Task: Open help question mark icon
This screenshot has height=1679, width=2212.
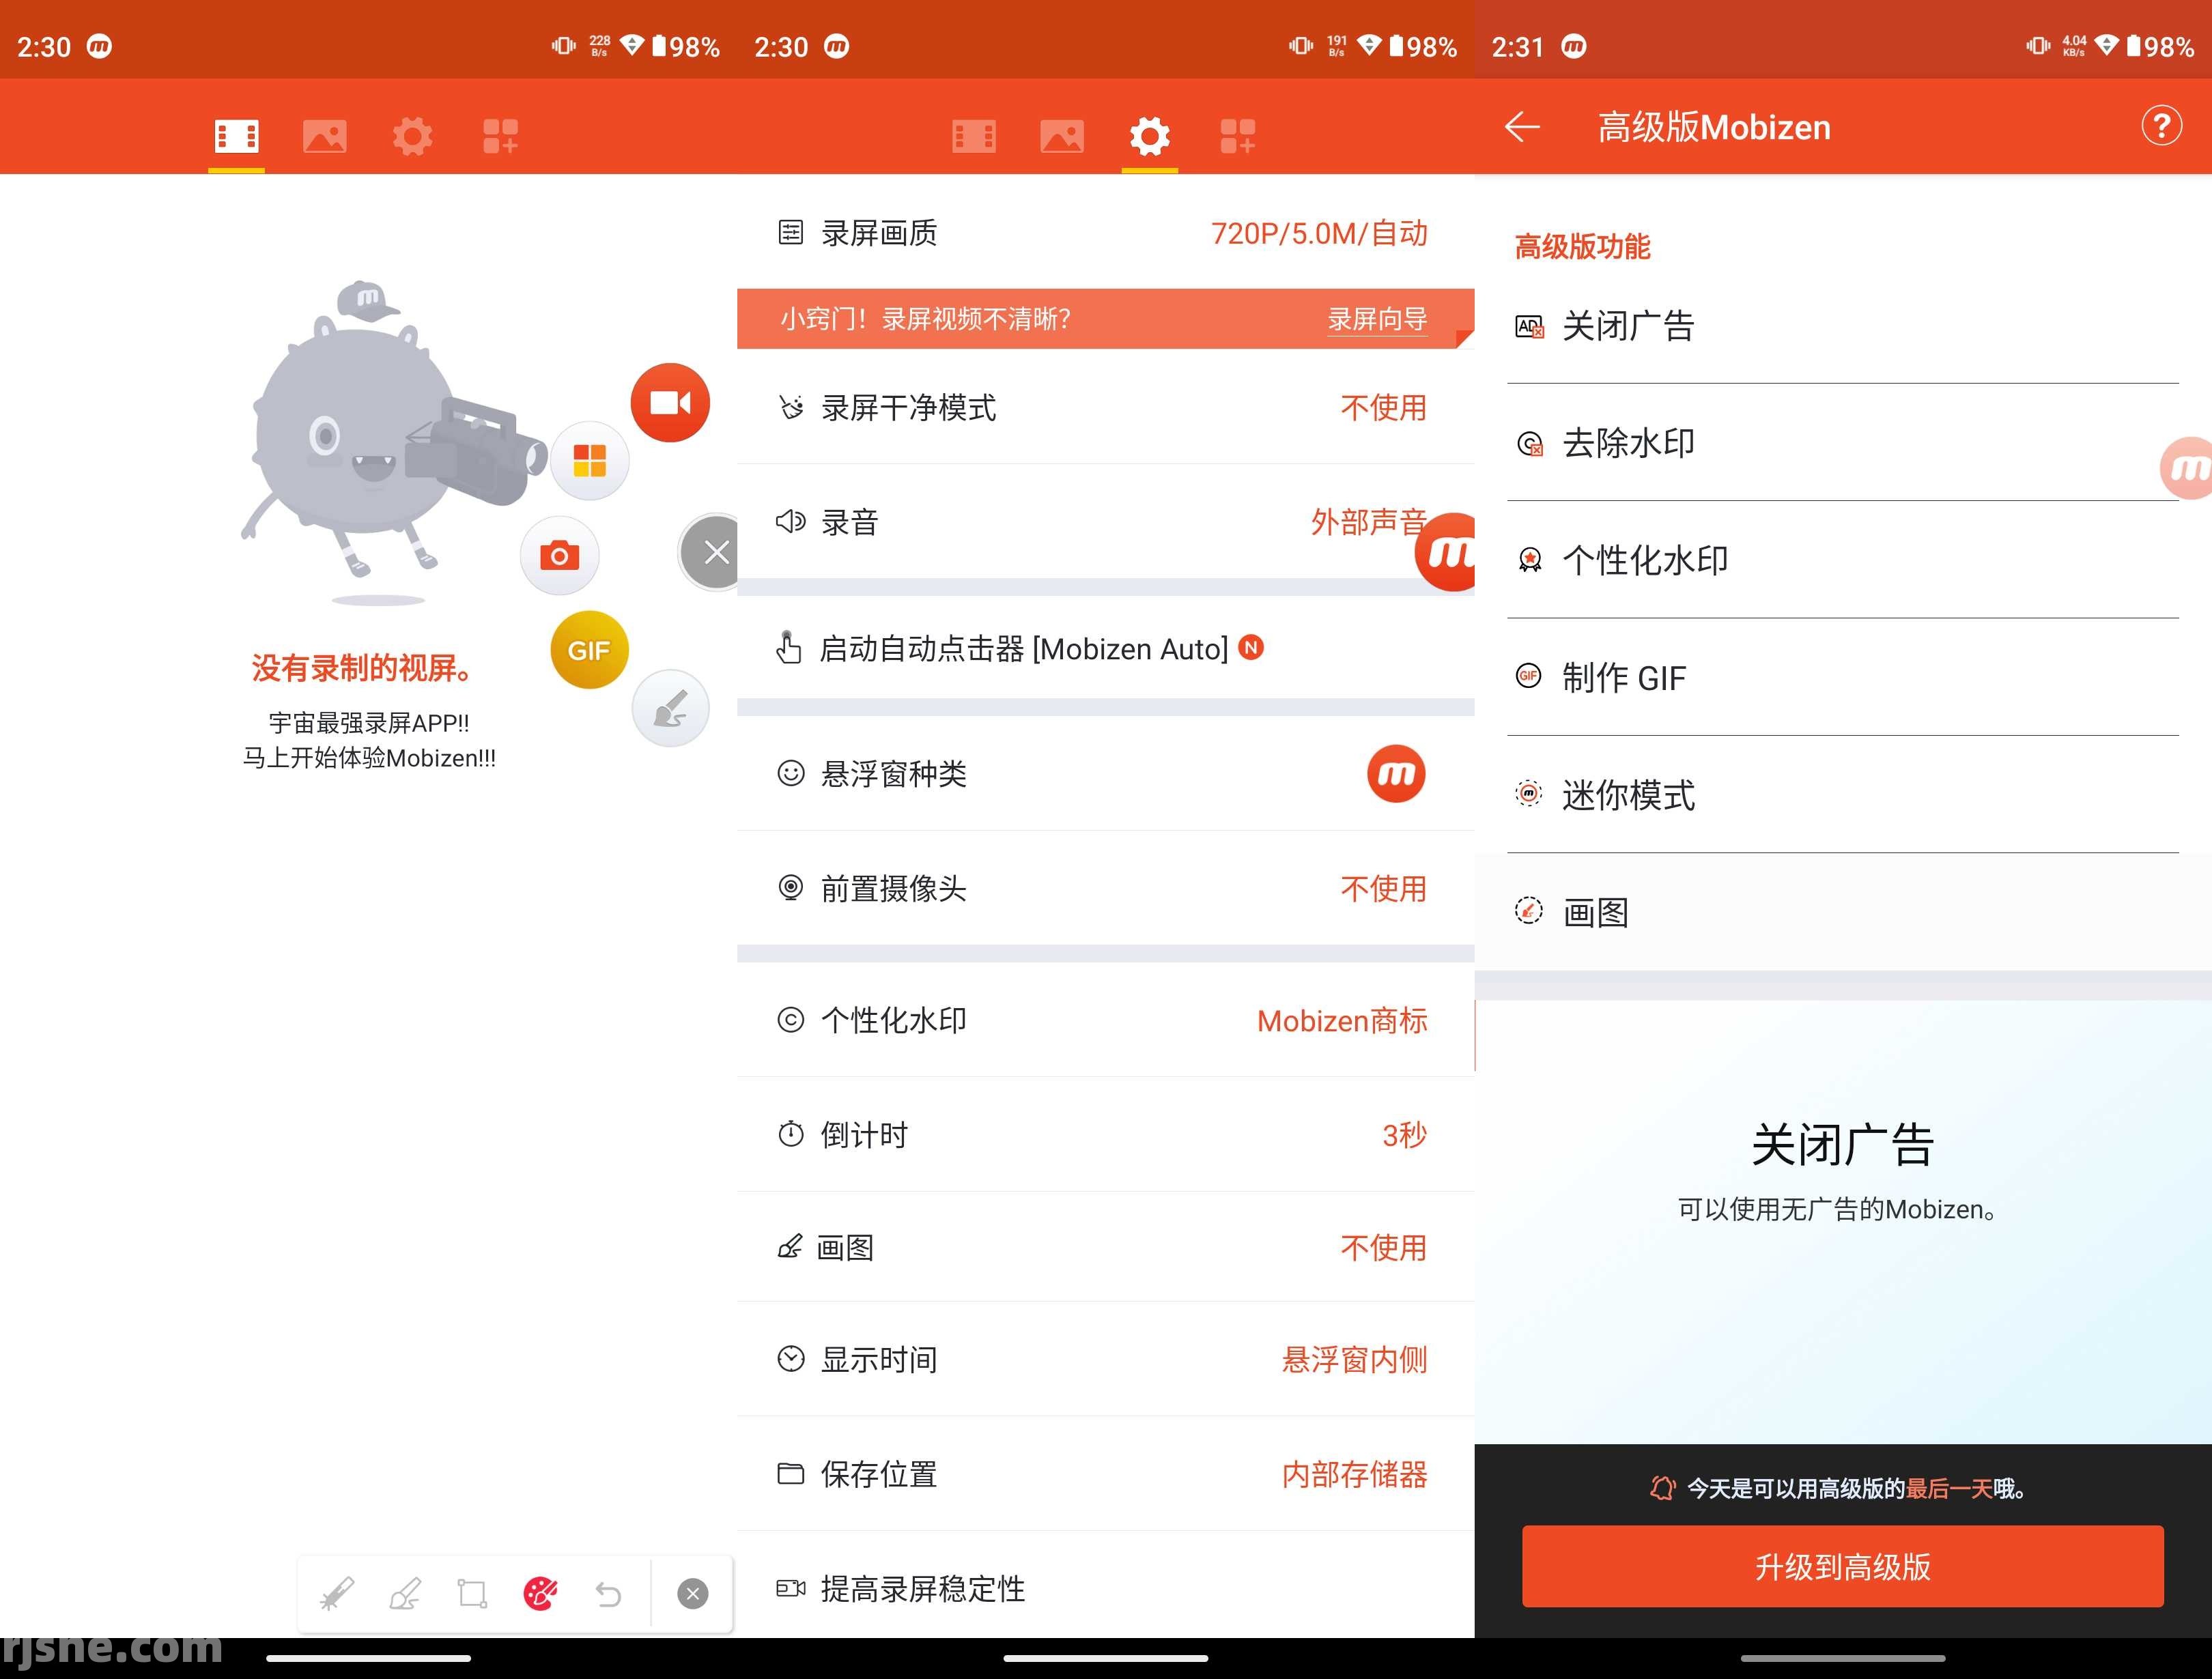Action: [2161, 126]
